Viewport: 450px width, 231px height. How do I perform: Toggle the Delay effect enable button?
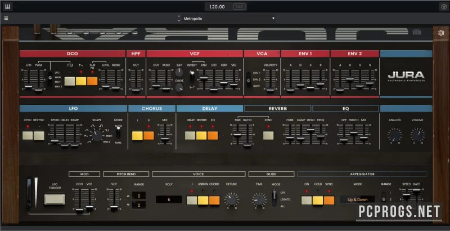[x=190, y=136]
